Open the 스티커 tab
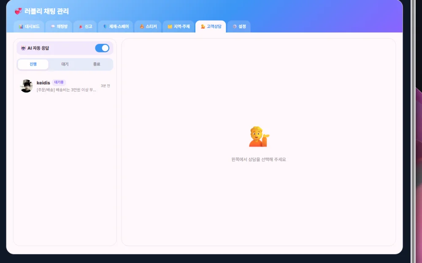This screenshot has width=422, height=263. (148, 26)
